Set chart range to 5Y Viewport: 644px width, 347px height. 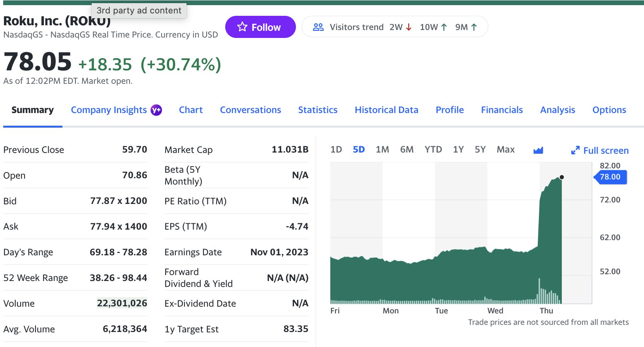480,149
